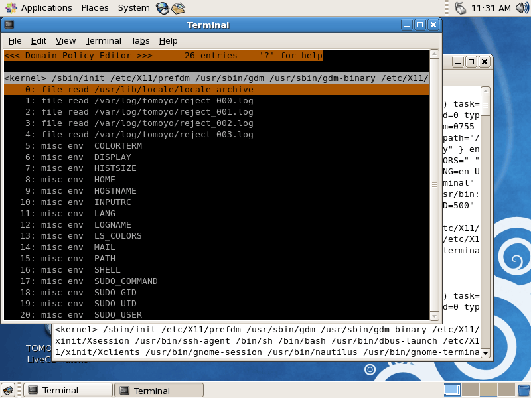Viewport: 531px width, 398px height.
Task: Open the trash icon in bottom panel
Action: point(524,390)
